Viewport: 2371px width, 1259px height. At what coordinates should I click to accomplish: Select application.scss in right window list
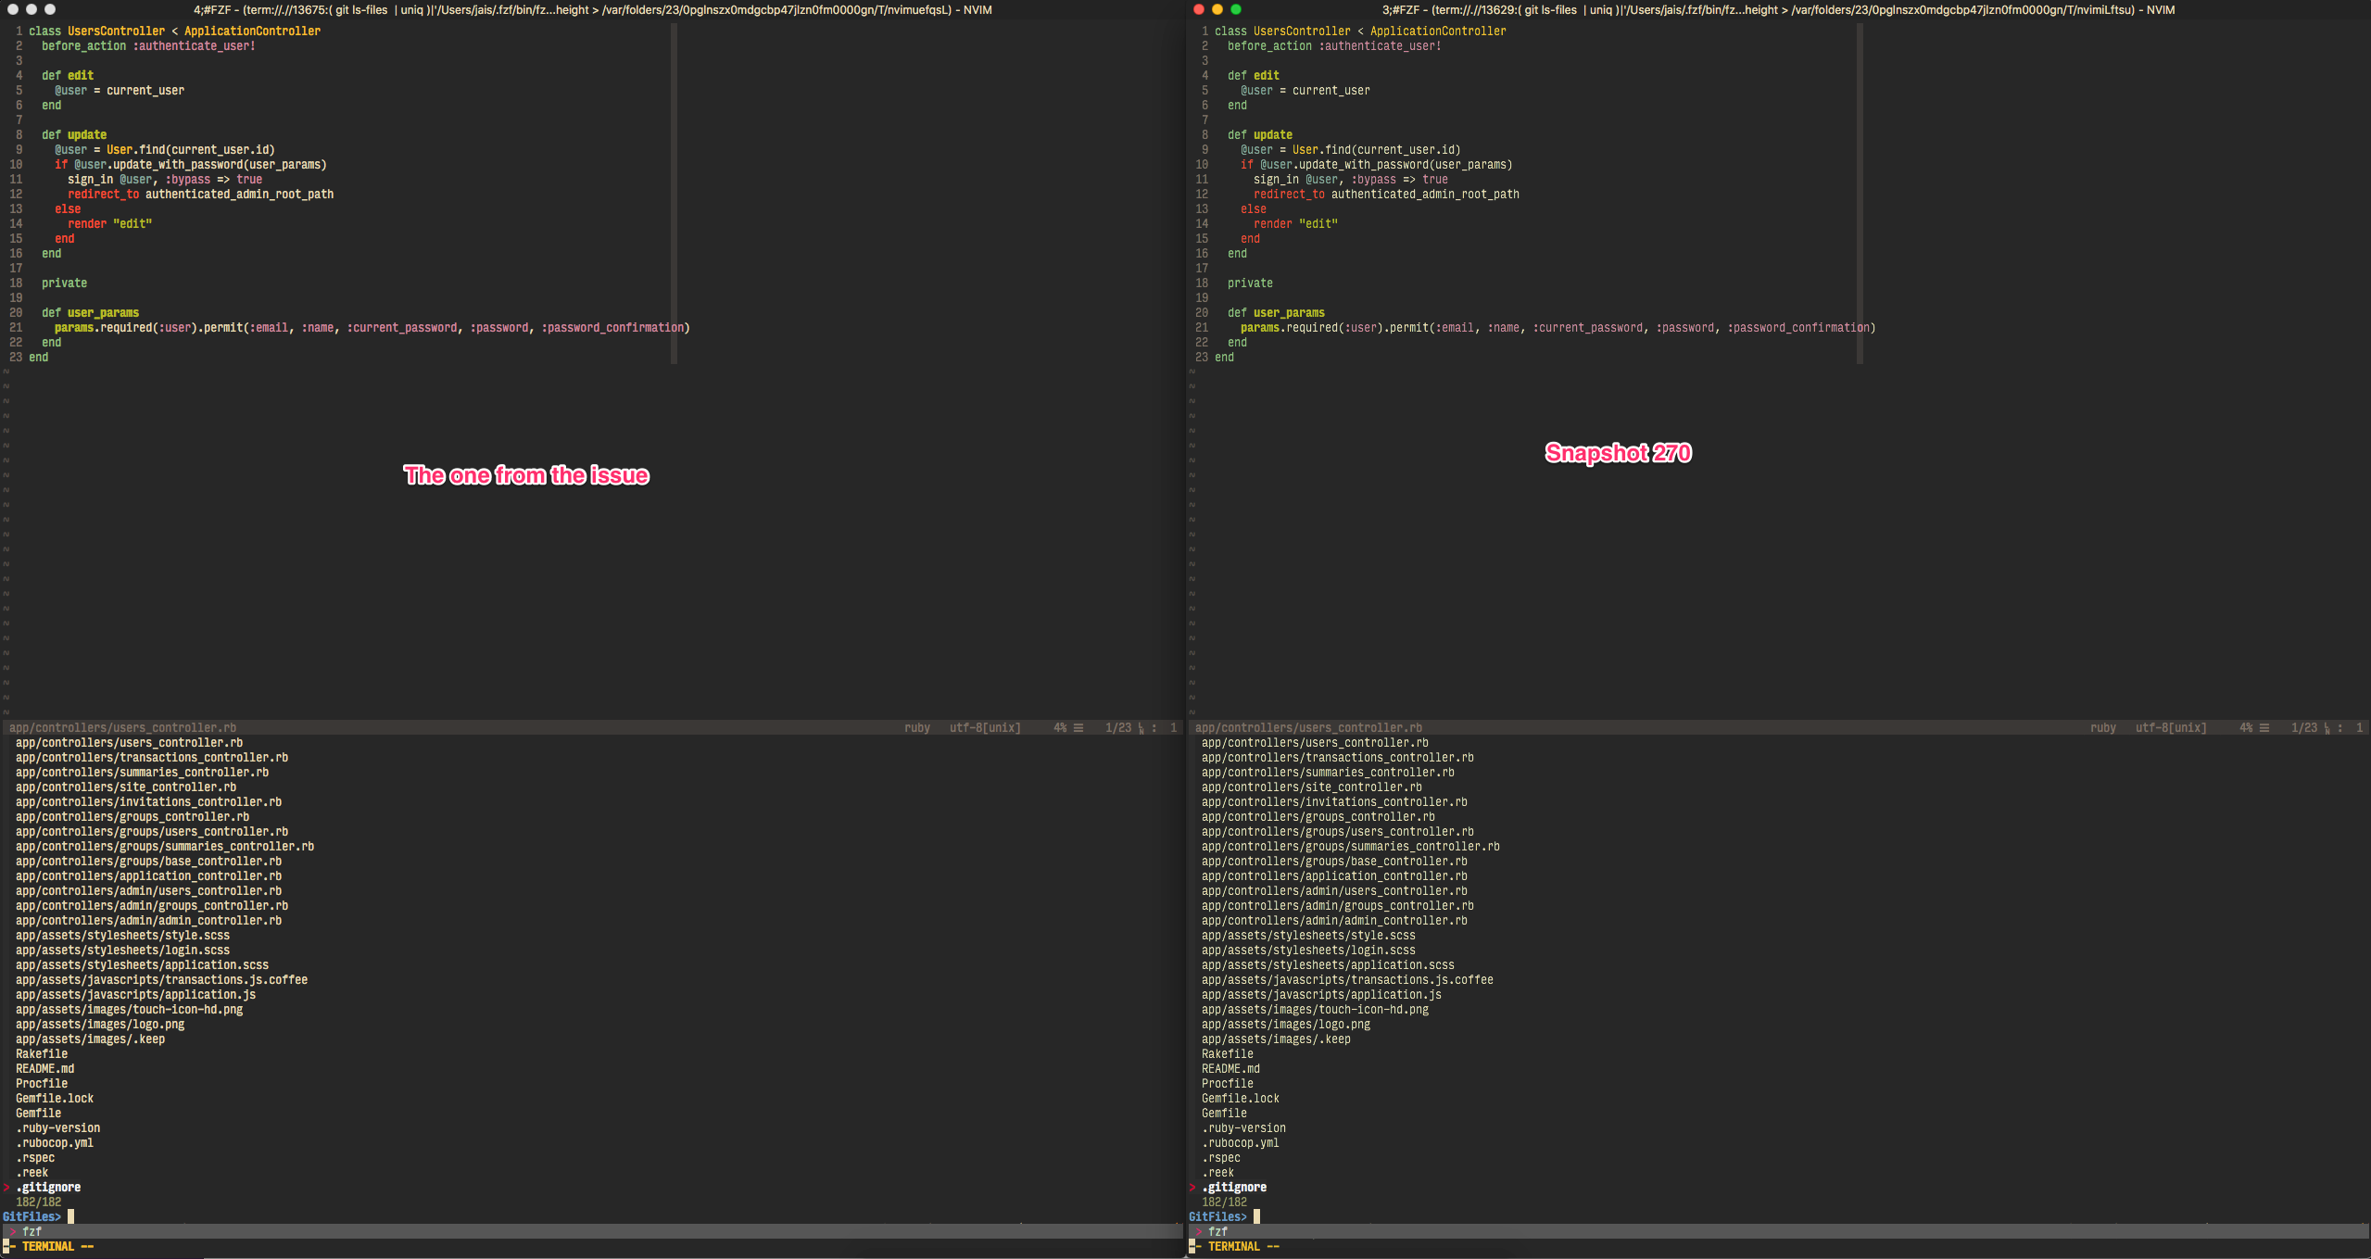[x=1328, y=964]
